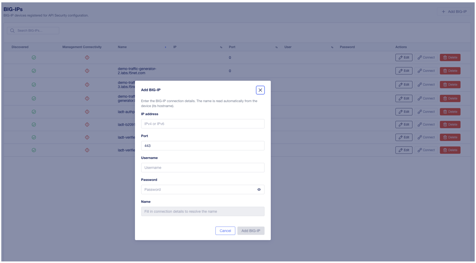Edit the ladt-b209 row
The height and width of the screenshot is (263, 476).
404,125
